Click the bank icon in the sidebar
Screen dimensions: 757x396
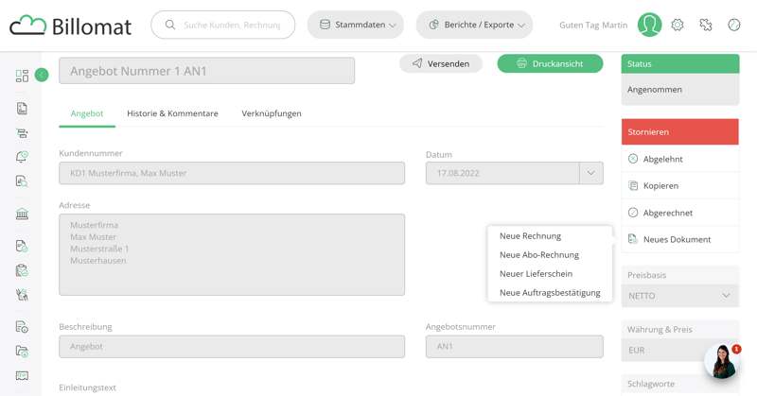click(22, 215)
